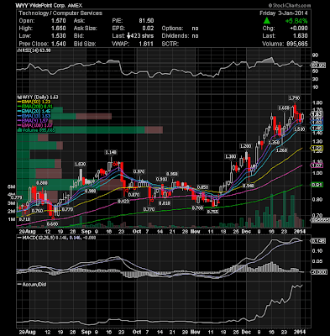Image resolution: width=330 pixels, height=336 pixels.
Task: Click the Accum/Dist indicator label
Action: point(32,284)
